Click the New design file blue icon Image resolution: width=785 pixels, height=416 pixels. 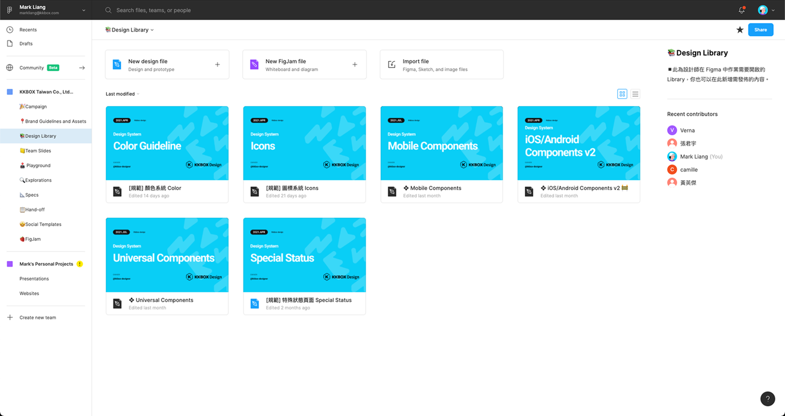coord(117,64)
